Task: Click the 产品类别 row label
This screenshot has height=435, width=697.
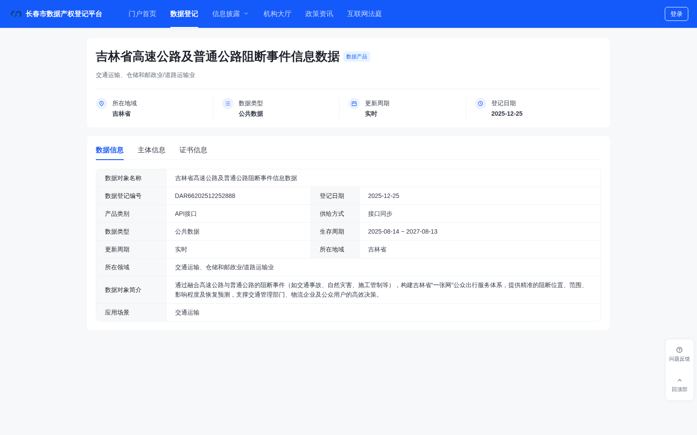Action: click(117, 214)
